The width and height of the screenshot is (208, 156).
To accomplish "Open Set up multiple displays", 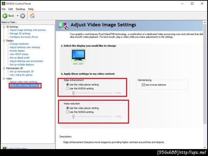I will point(22,64).
